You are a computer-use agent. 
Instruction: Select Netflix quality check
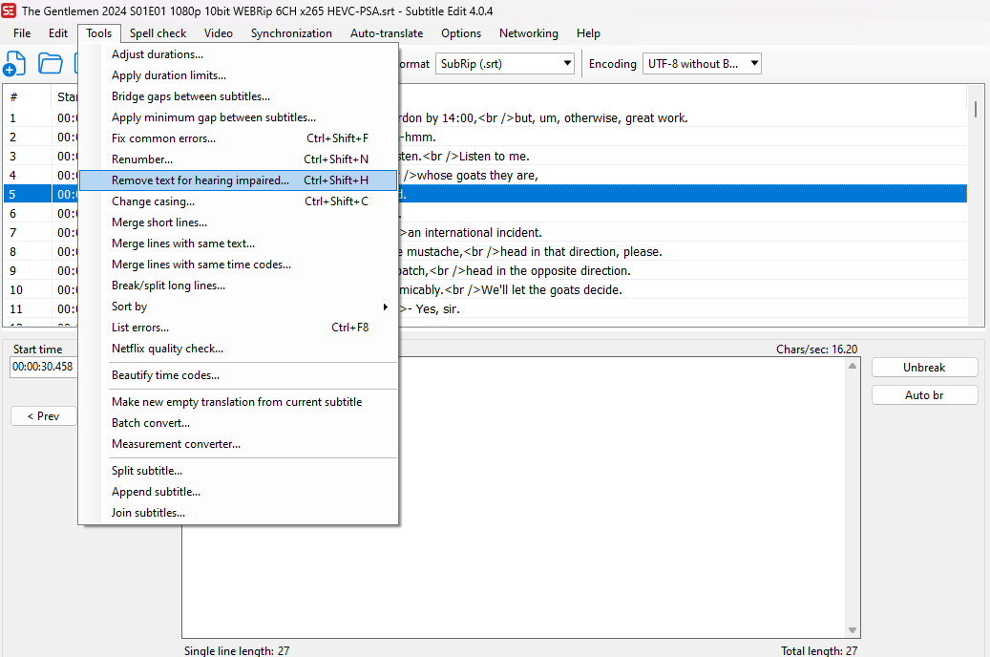(238, 349)
